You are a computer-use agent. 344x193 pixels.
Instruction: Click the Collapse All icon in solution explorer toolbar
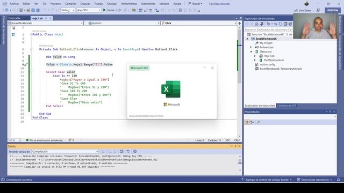coord(285,24)
